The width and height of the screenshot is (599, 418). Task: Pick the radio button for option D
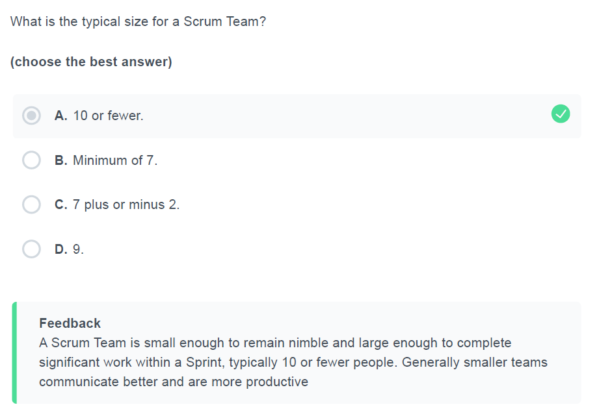(x=31, y=249)
